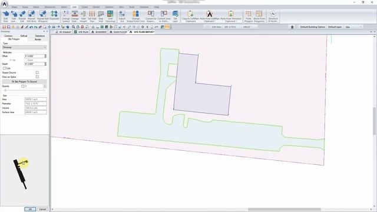Switch to the BASEMENT document tab
Image resolution: width=377 pixels, height=212 pixels.
point(99,32)
